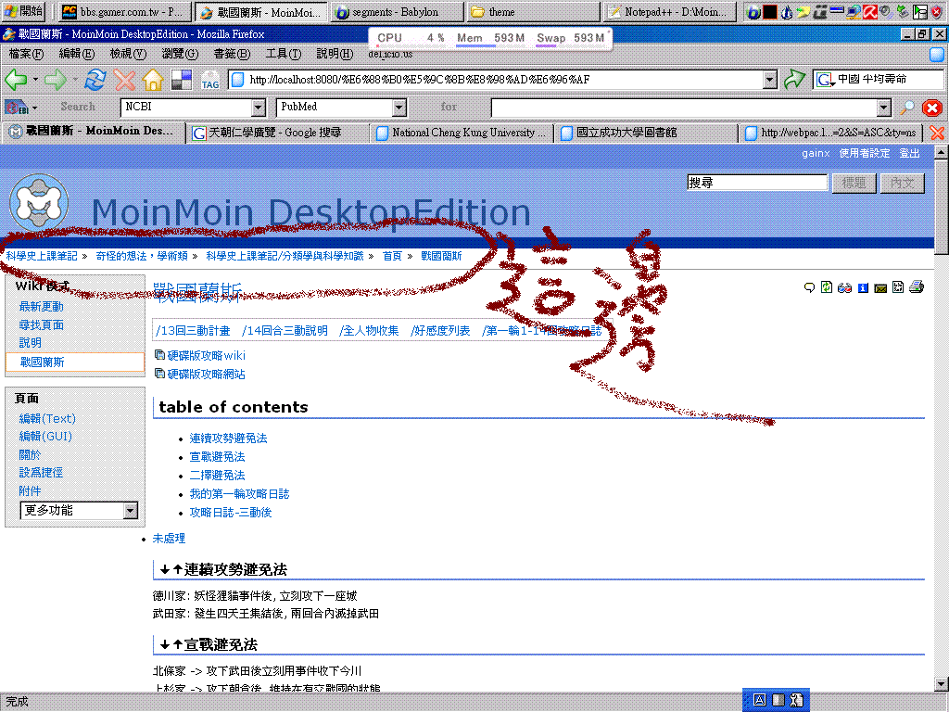949x712 pixels.
Task: Switch to Notepad++ in the taskbar
Action: 670,11
